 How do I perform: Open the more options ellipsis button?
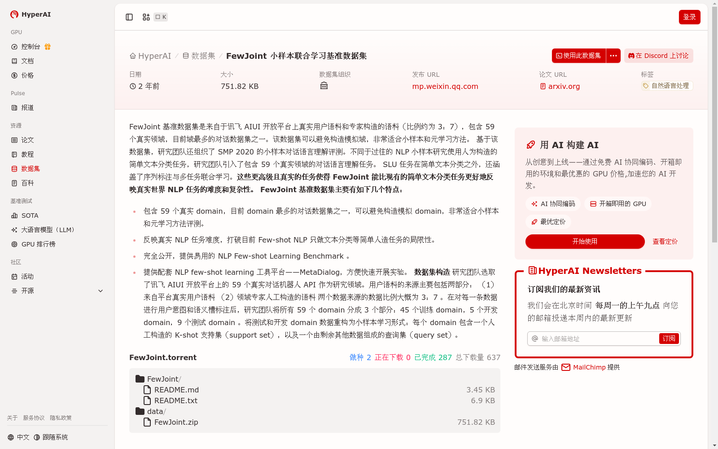(613, 56)
